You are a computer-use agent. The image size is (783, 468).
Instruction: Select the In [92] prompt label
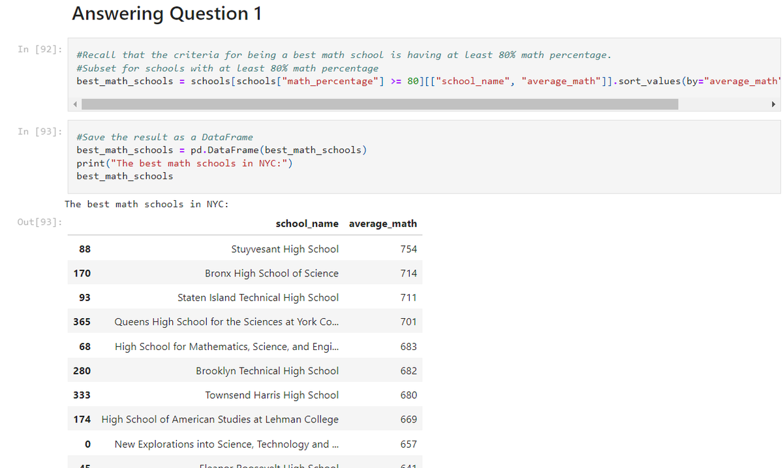40,49
